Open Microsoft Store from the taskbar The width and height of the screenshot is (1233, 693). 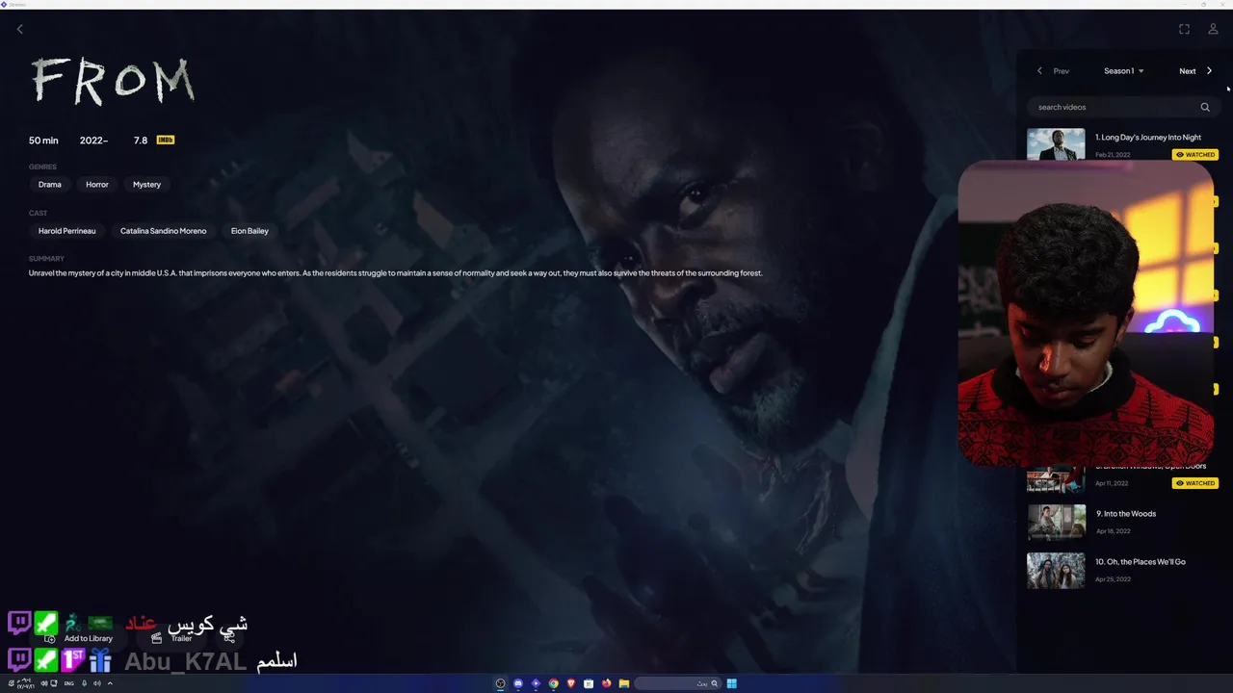(589, 683)
